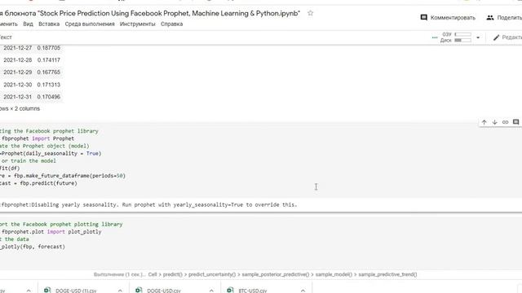This screenshot has height=293, width=522.
Task: Click DOGE-USD (1).csv file name
Action: coord(76,291)
